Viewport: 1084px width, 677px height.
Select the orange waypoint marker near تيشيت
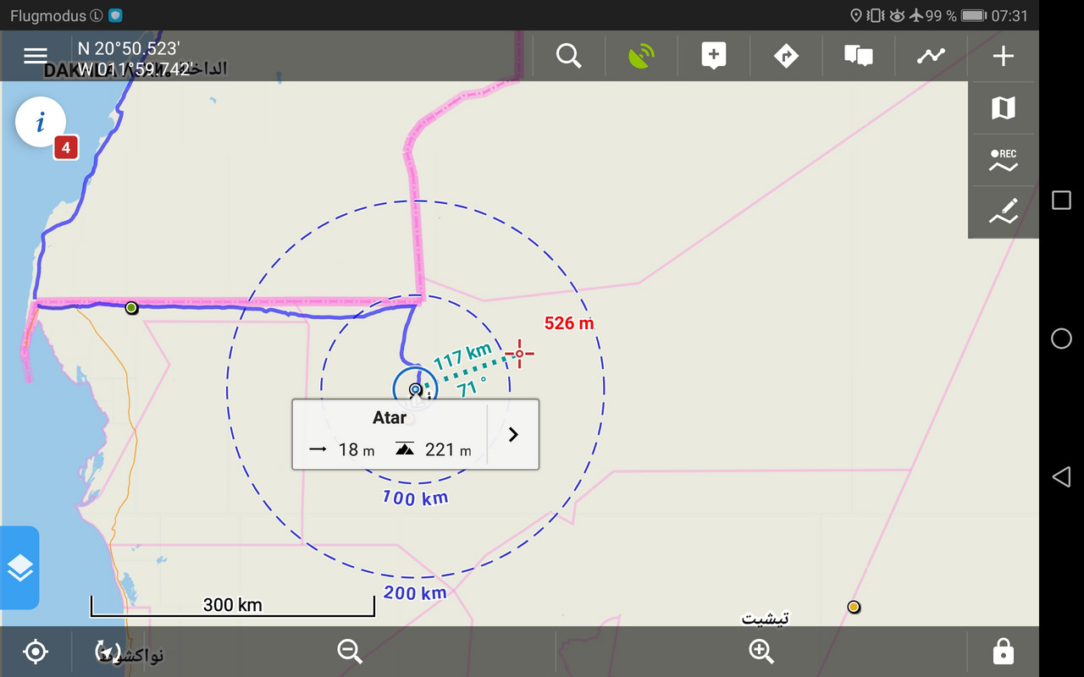click(854, 607)
